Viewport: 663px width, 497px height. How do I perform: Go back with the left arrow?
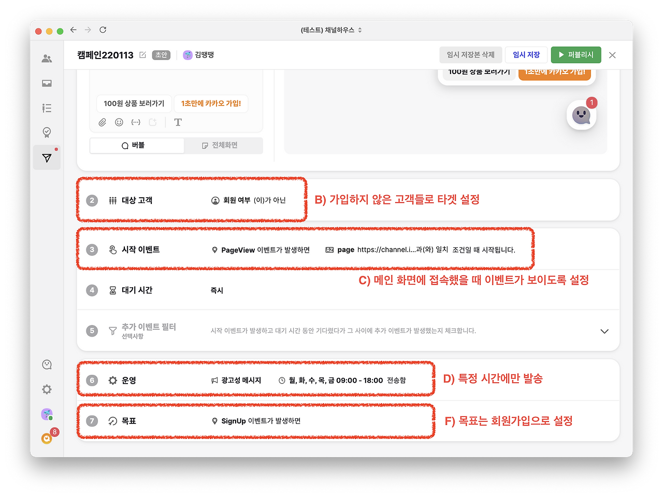(x=74, y=30)
